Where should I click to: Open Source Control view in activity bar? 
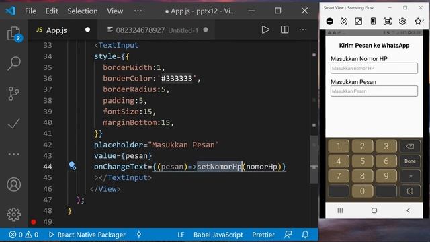13,93
